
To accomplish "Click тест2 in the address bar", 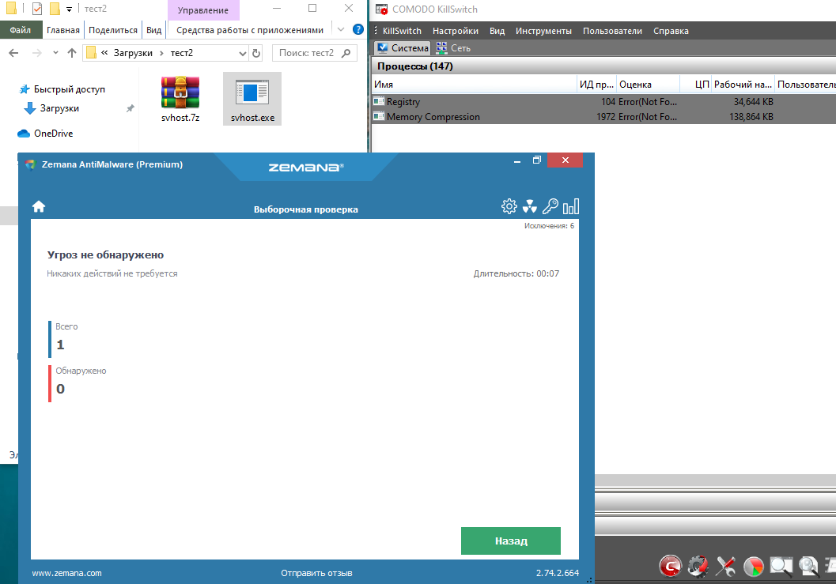I will pos(181,53).
